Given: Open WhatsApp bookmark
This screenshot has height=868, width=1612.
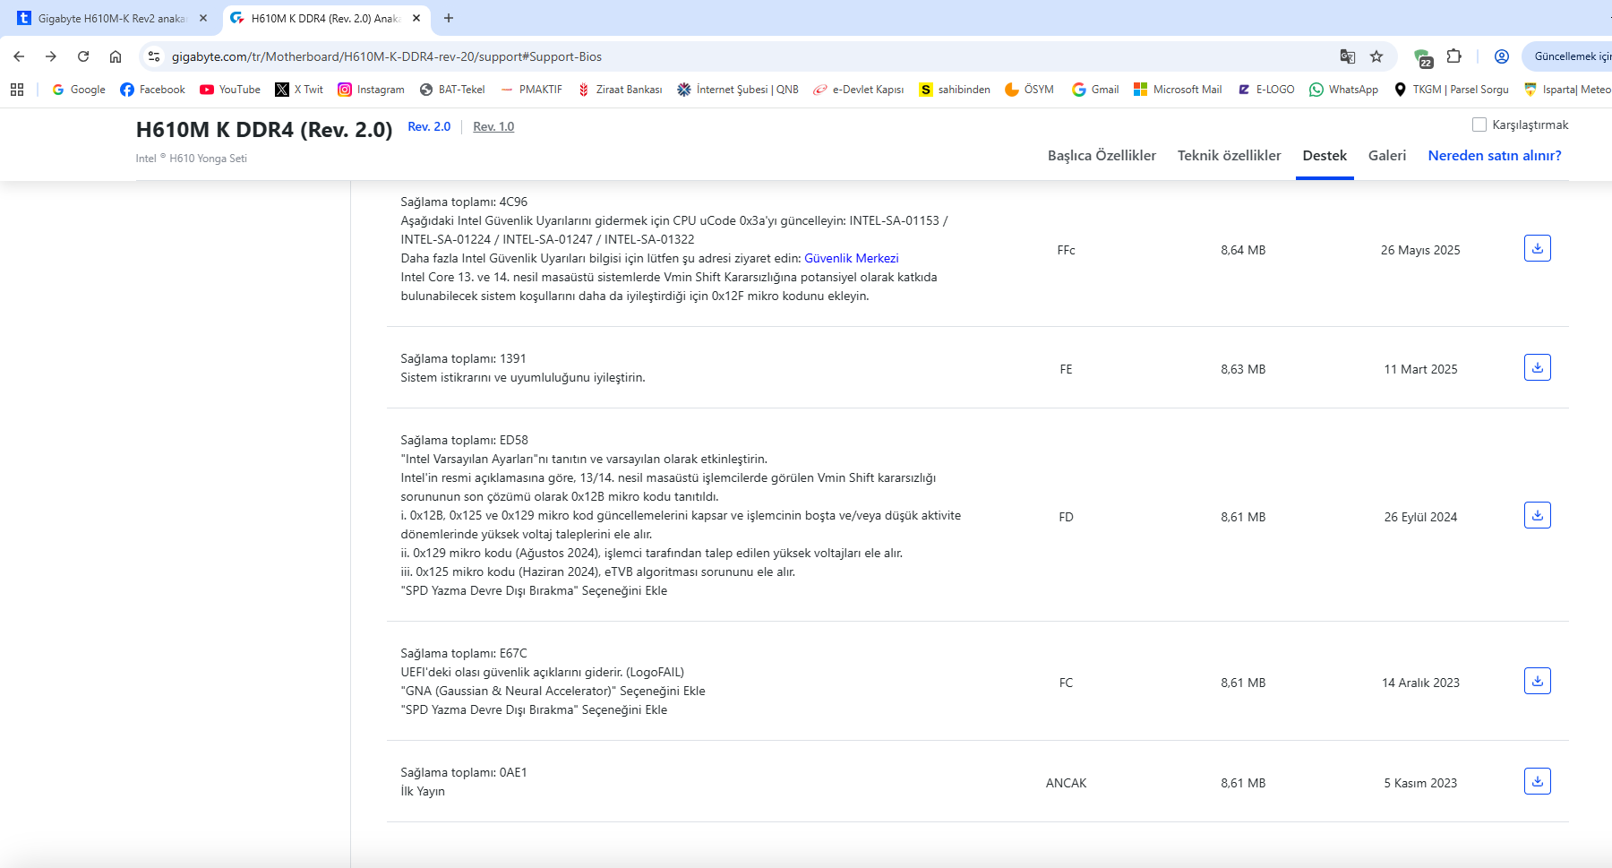Looking at the screenshot, I should 1343,90.
